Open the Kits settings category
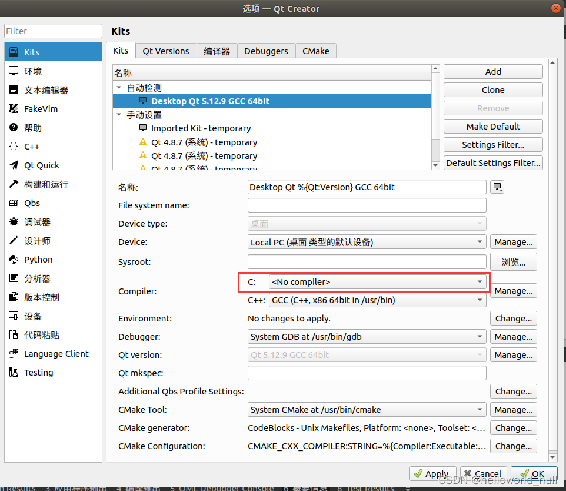Image resolution: width=566 pixels, height=491 pixels. pyautogui.click(x=53, y=52)
